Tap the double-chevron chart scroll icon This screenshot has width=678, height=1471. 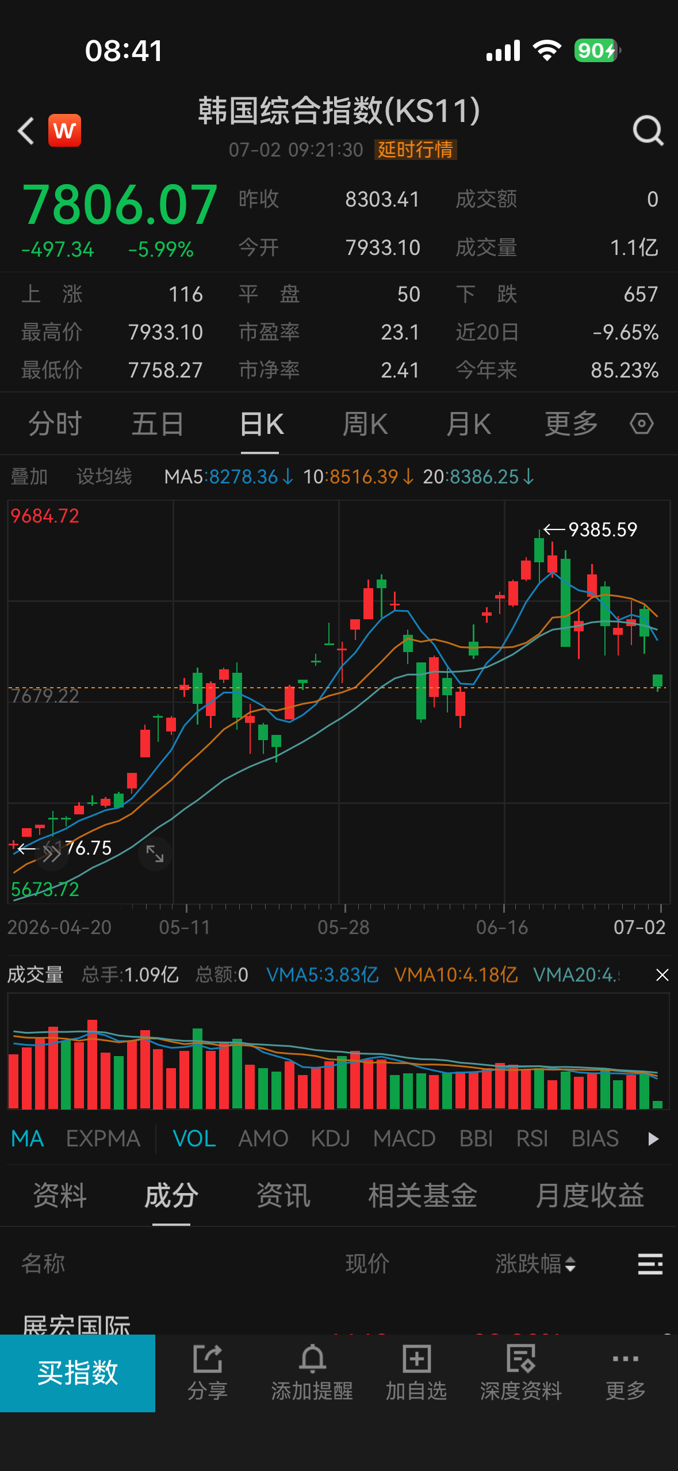click(52, 855)
